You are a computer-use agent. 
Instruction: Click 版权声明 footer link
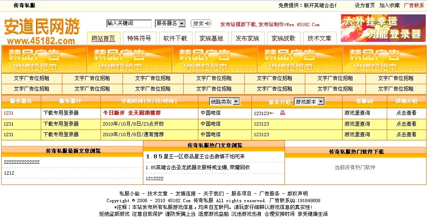point(297,193)
